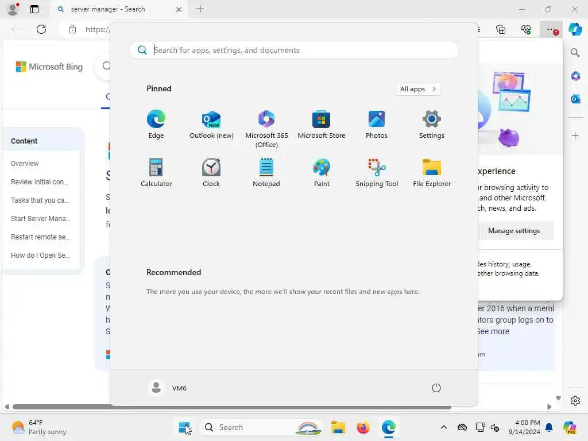Jump to Overview section

tap(25, 164)
